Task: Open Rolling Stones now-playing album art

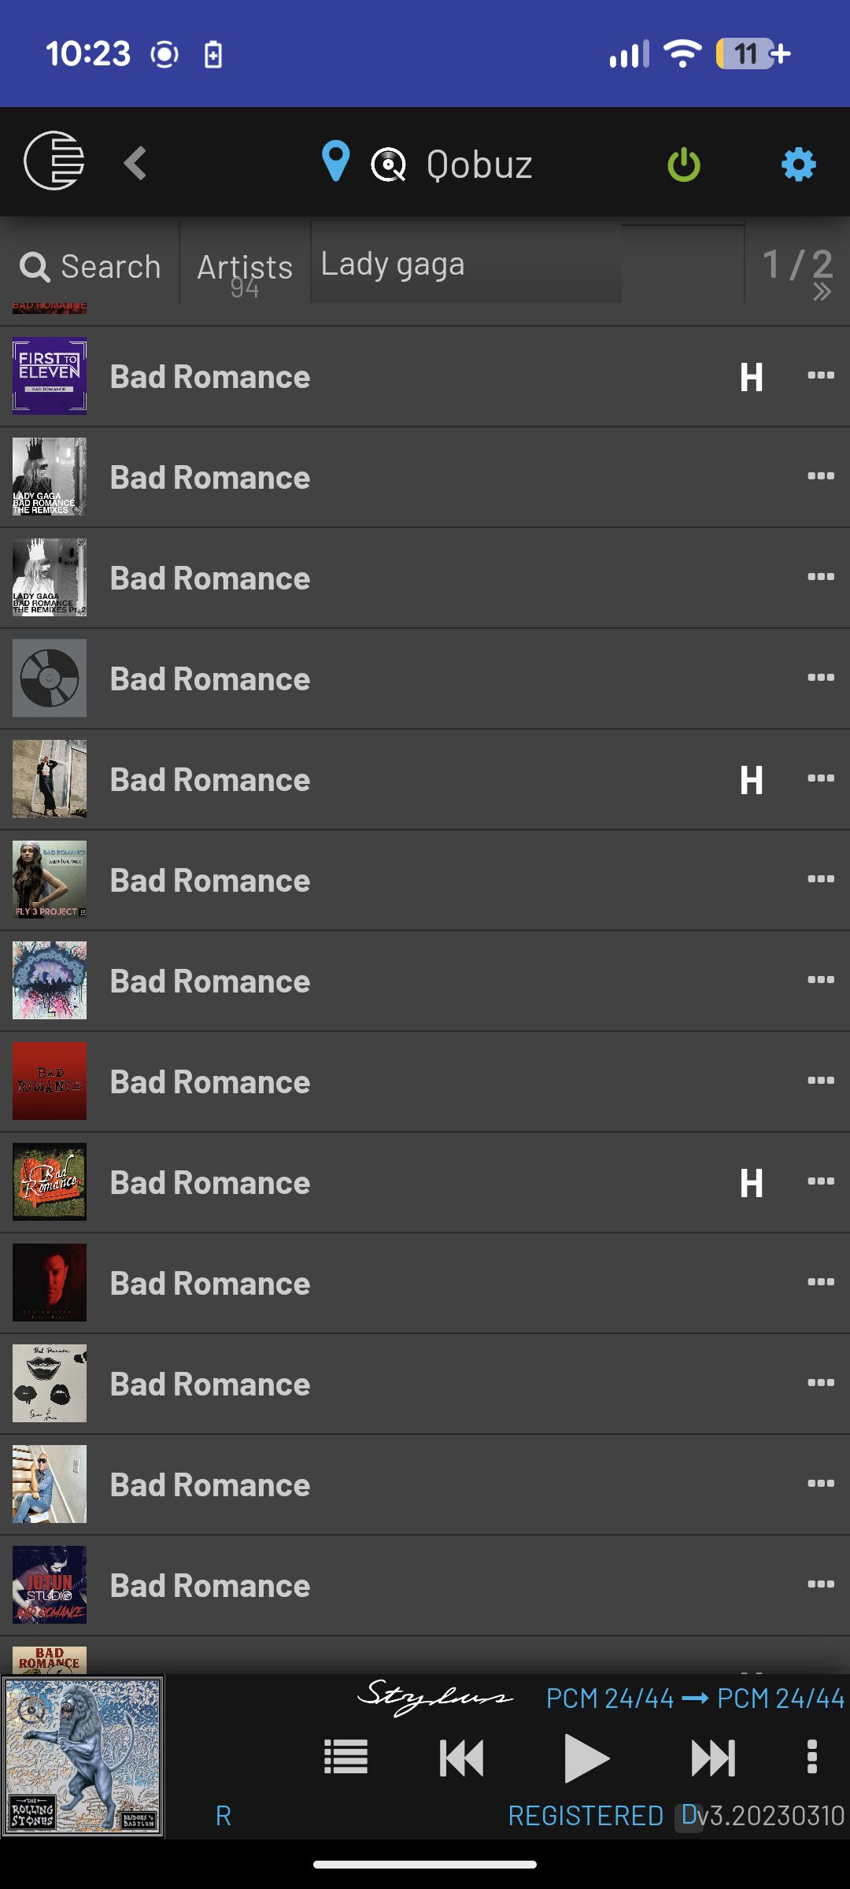Action: click(x=83, y=1756)
